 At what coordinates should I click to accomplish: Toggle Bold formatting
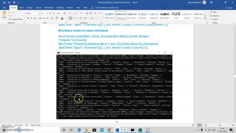coord(28,18)
